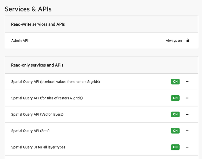Click the Services & APIs page title
202x159 pixels.
click(28, 9)
